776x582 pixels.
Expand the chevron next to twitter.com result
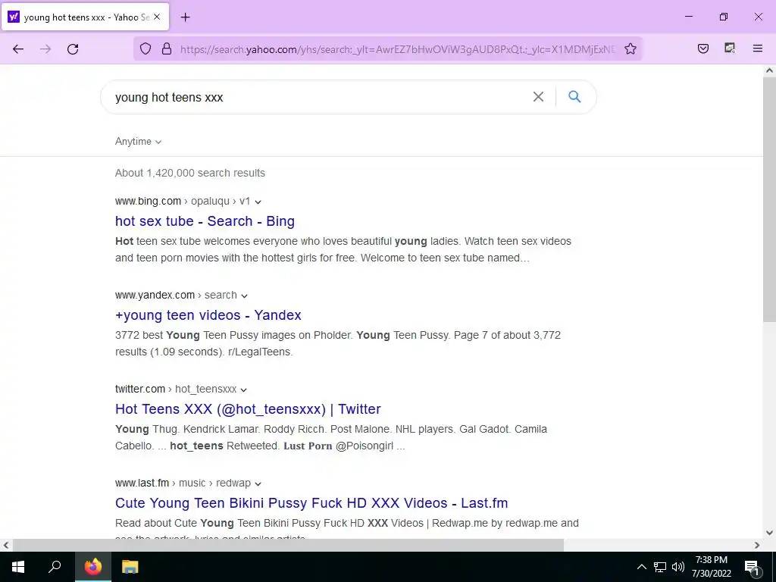[x=243, y=390]
